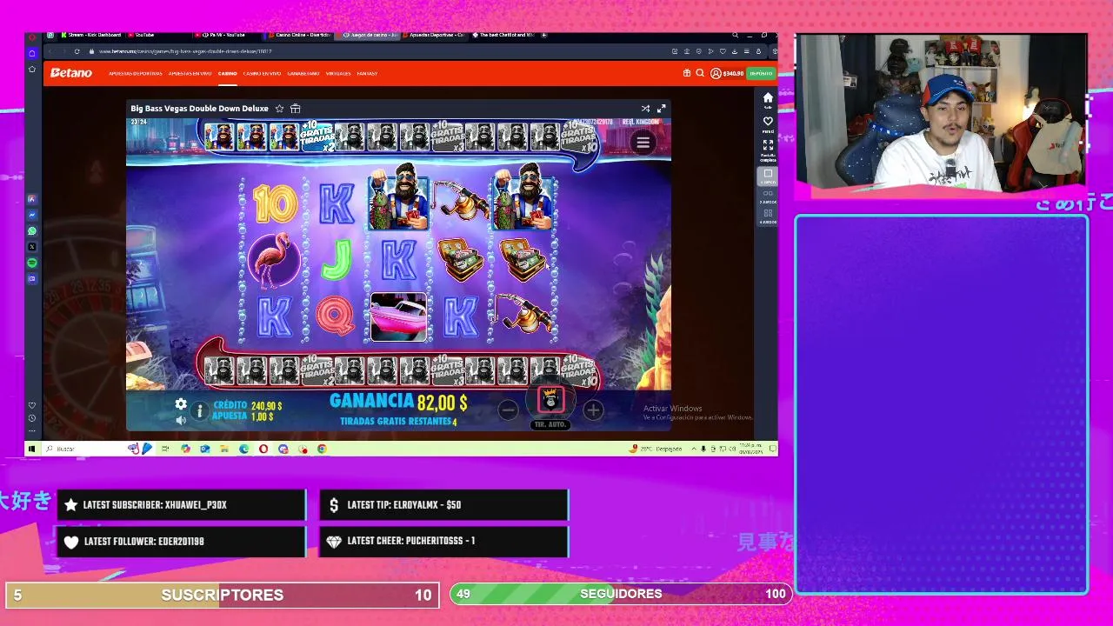Open Ganabetano menu item
The image size is (1113, 626).
point(303,73)
